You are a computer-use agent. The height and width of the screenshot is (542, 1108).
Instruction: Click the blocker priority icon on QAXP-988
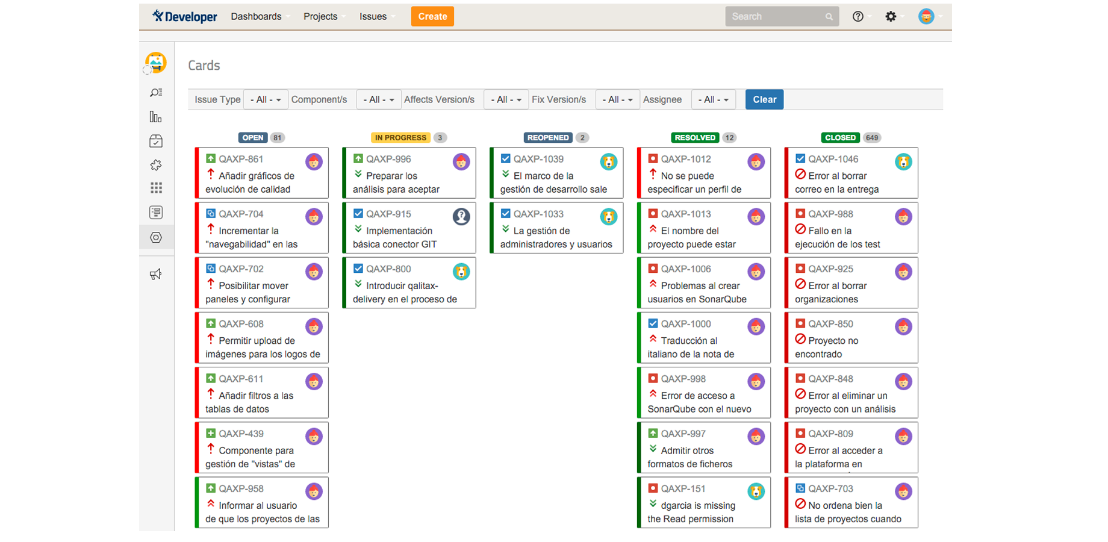click(x=800, y=229)
